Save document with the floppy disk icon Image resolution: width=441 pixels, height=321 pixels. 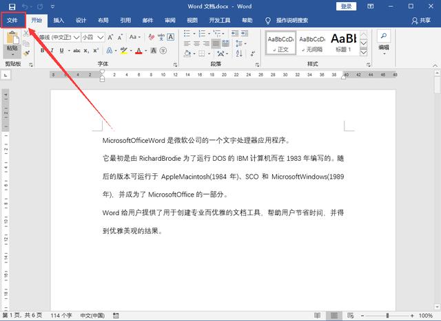click(12, 6)
